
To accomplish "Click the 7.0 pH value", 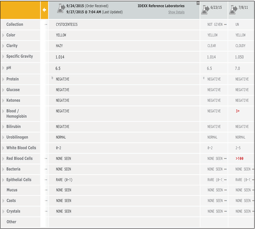I will (x=237, y=68).
